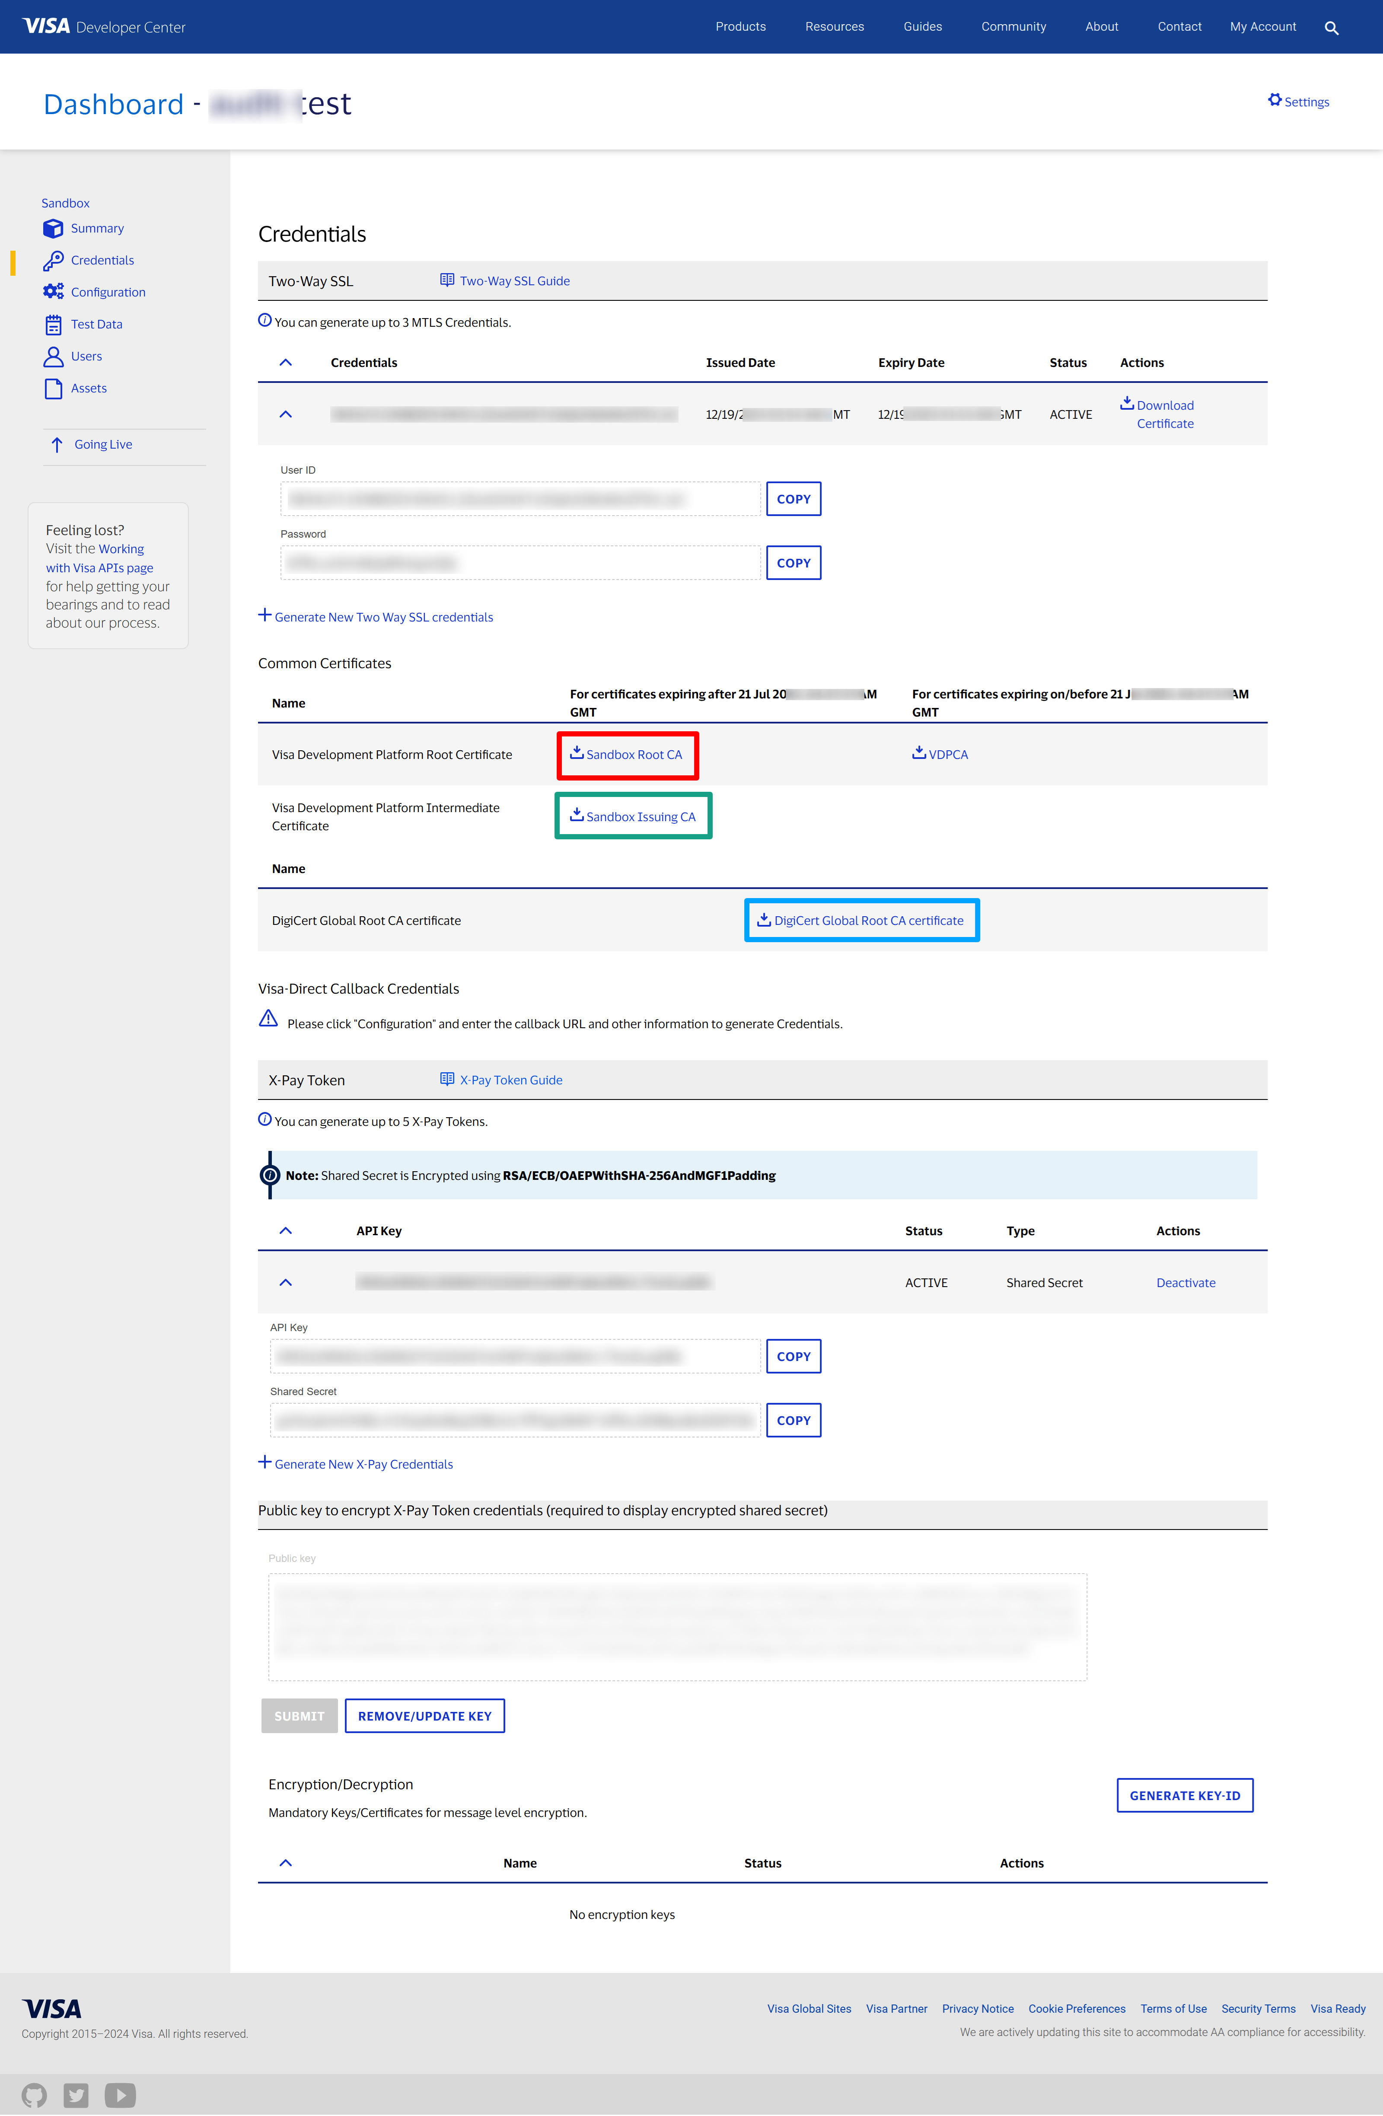Screen dimensions: 1383x2116
Task: Open Working with Visa APIs page link
Action: coord(99,558)
